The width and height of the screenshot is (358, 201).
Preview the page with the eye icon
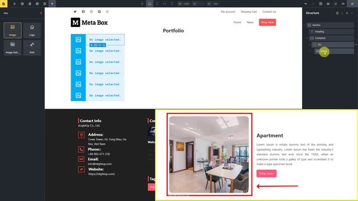pos(343,4)
